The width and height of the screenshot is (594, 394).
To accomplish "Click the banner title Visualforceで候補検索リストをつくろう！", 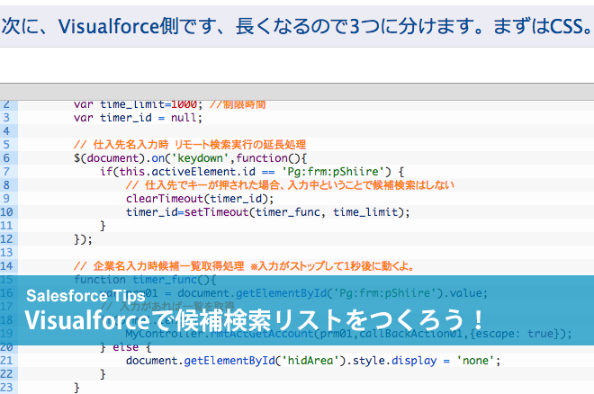I will (x=254, y=320).
